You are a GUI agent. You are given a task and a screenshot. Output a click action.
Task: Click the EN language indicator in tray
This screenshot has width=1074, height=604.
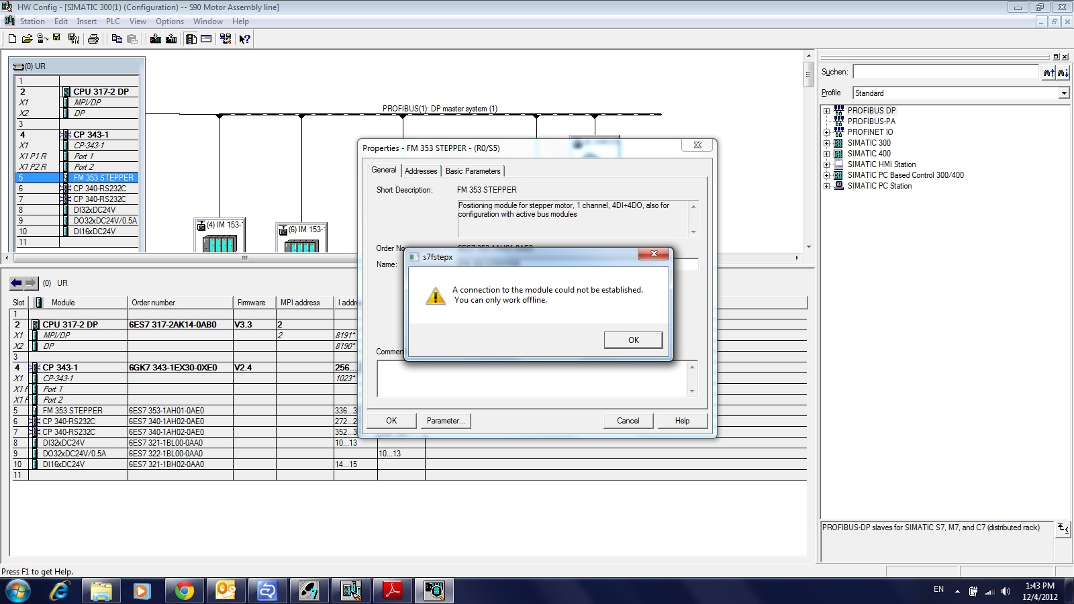point(938,589)
